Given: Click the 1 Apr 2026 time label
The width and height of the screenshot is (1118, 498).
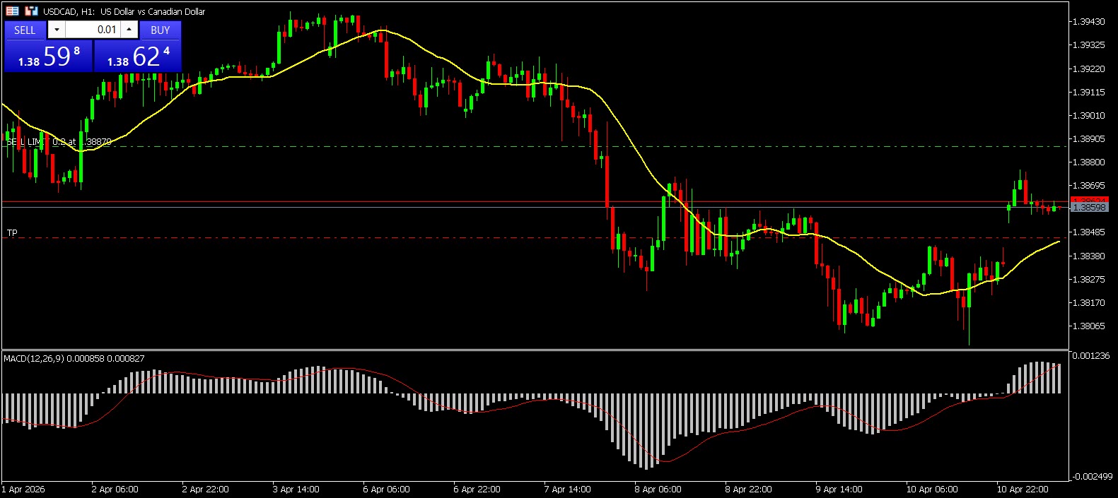Looking at the screenshot, I should tap(23, 490).
